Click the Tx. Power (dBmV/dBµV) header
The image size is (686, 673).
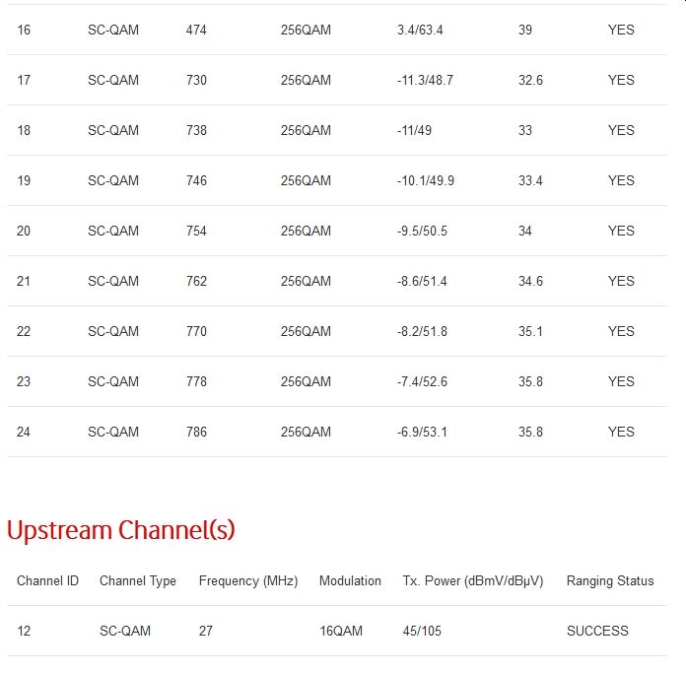473,580
